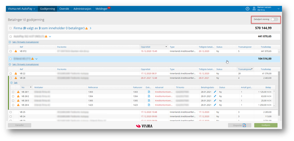Select the checkbox for VB 28/3
The width and height of the screenshot is (294, 141).
pyautogui.click(x=13, y=101)
